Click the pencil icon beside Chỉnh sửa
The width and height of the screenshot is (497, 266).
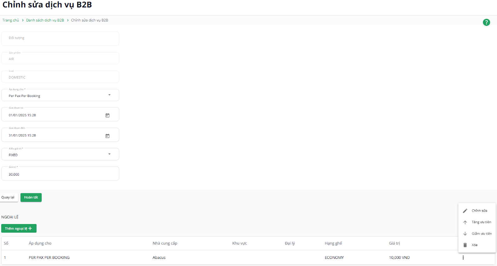pos(465,211)
